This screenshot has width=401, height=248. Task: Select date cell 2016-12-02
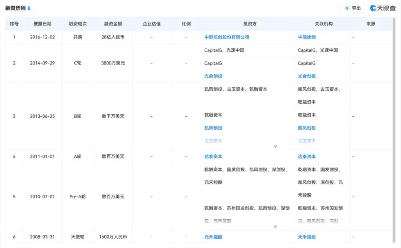42,37
